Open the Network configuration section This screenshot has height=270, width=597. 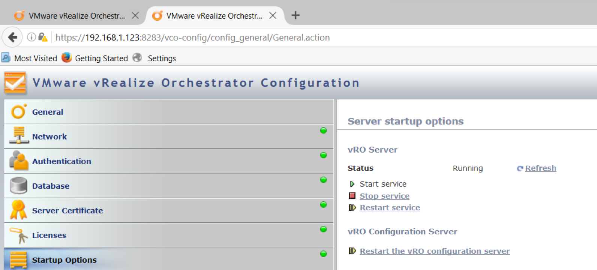[x=169, y=136]
